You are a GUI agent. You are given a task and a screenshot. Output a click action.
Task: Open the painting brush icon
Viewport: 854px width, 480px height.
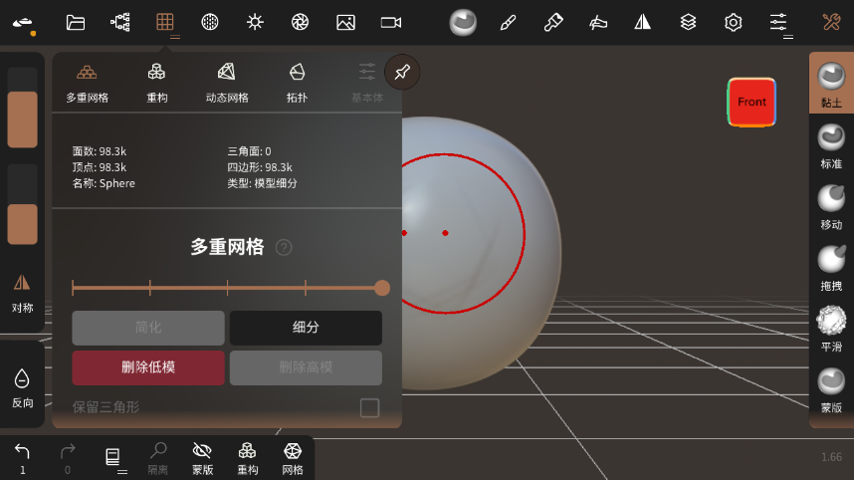point(552,22)
